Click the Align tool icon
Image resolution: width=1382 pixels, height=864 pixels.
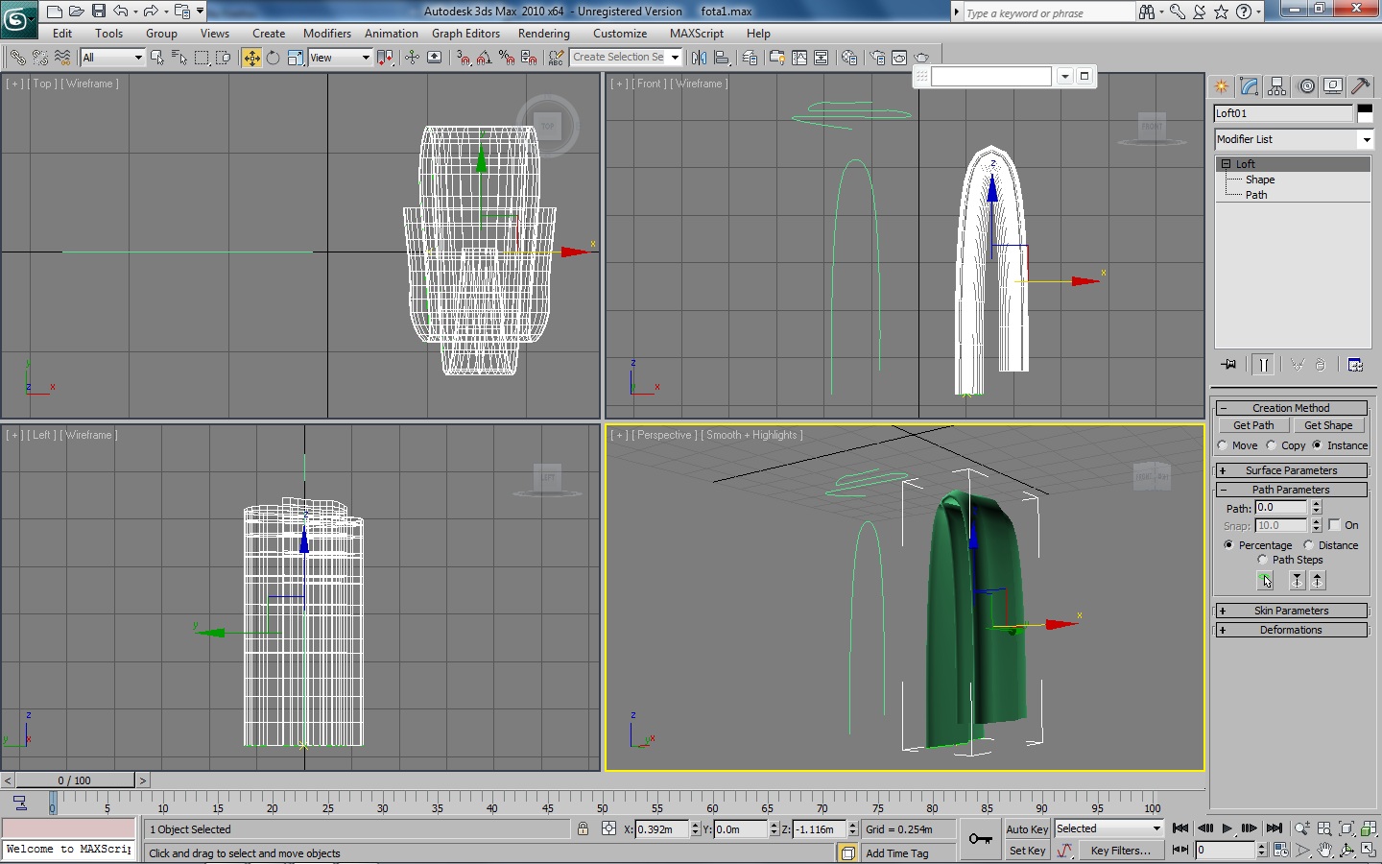click(x=722, y=58)
